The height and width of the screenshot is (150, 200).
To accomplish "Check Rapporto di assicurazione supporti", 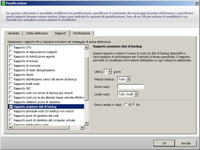I will (11, 52).
